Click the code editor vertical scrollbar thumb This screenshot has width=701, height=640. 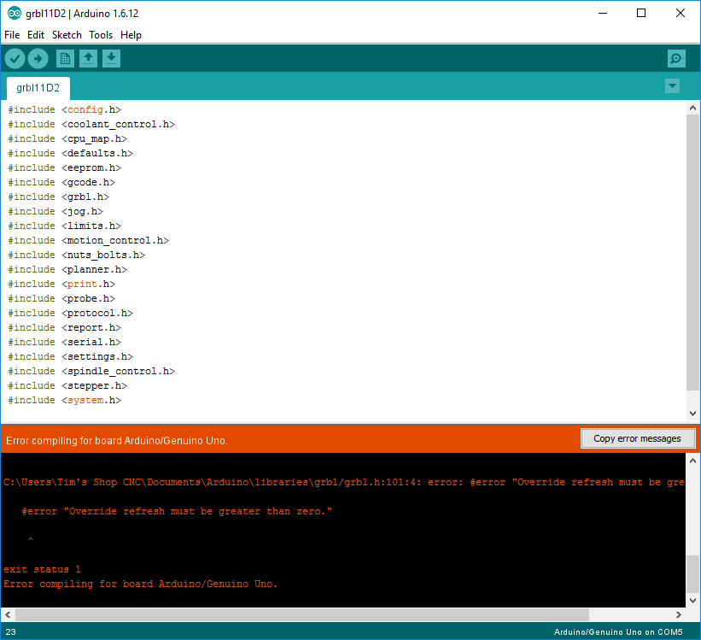click(693, 253)
